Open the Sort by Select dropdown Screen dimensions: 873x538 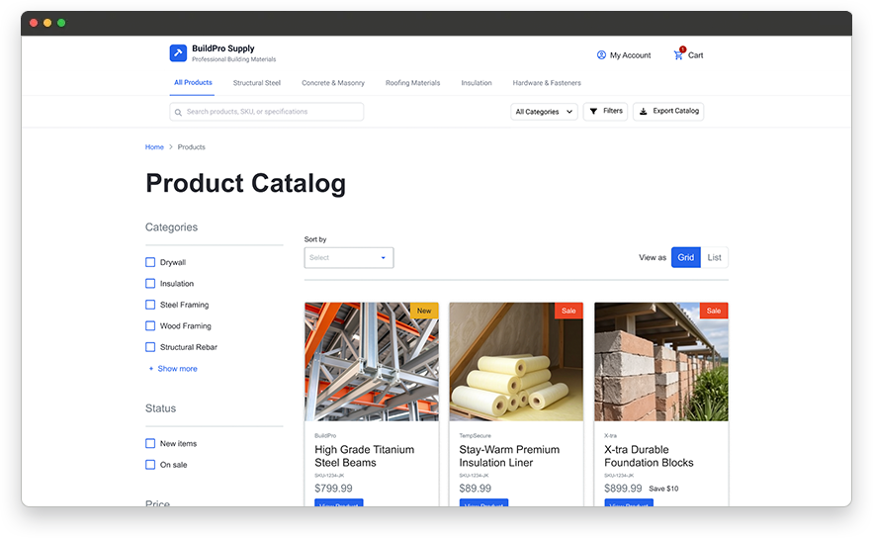click(349, 258)
